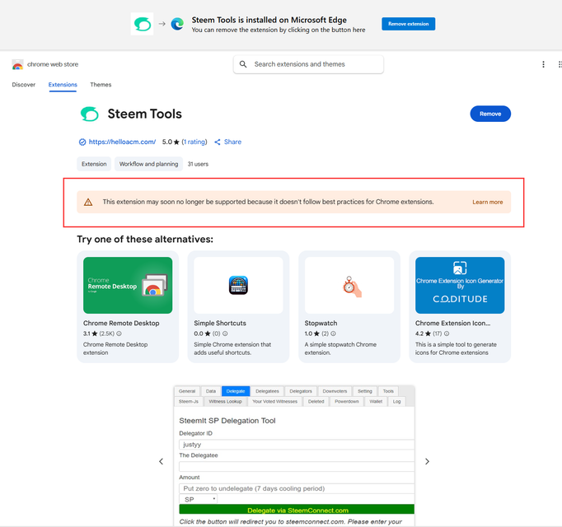
Task: Open the https://helloacm.com/ link
Action: point(122,142)
